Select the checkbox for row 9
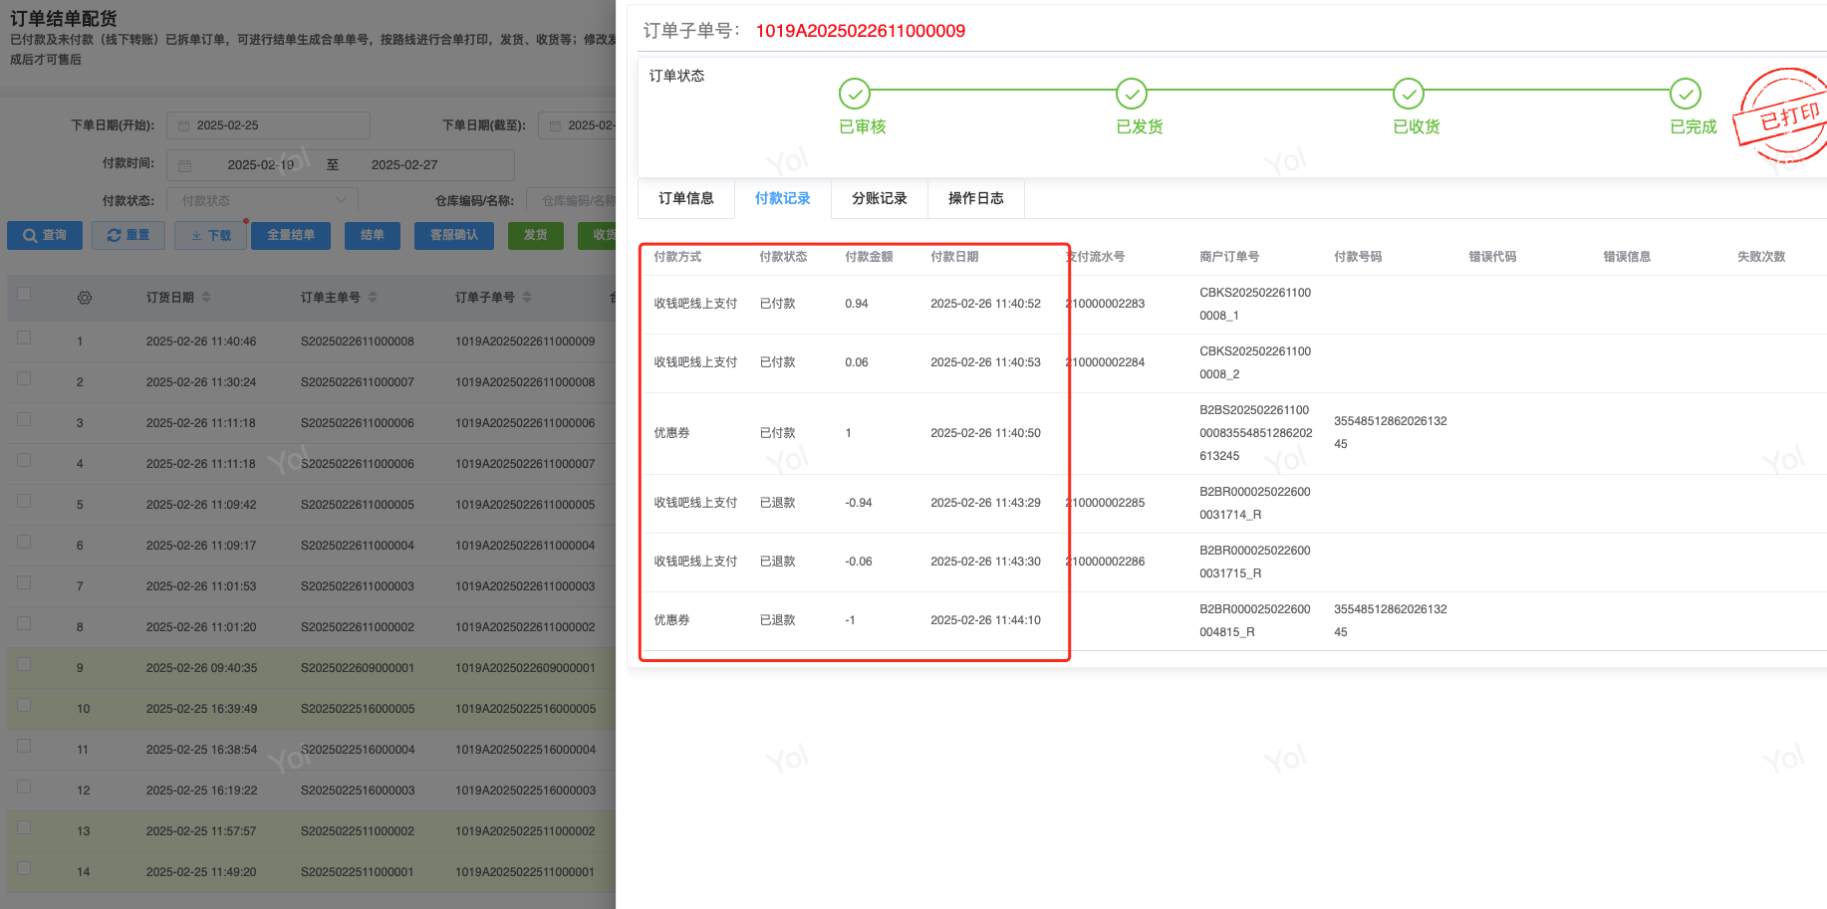 (24, 665)
